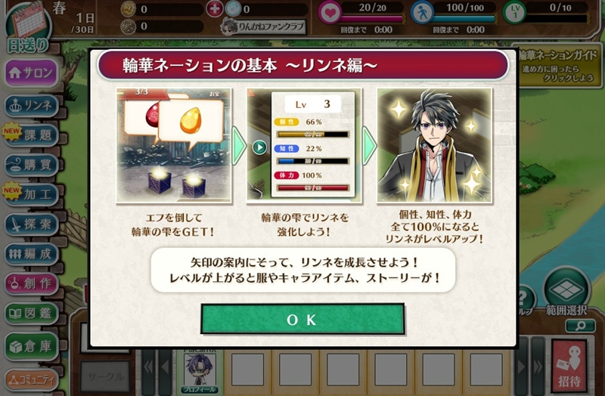The width and height of the screenshot is (605, 396).
Task: Open the 倉庫 storage box button
Action: pos(31,346)
